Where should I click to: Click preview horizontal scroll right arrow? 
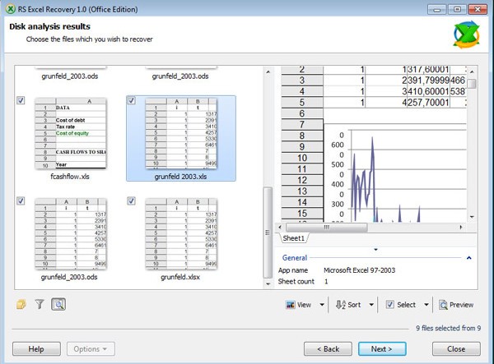point(461,227)
